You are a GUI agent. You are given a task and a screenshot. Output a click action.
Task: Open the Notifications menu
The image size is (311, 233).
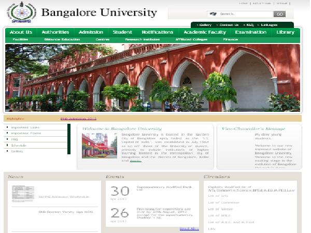coord(157,32)
